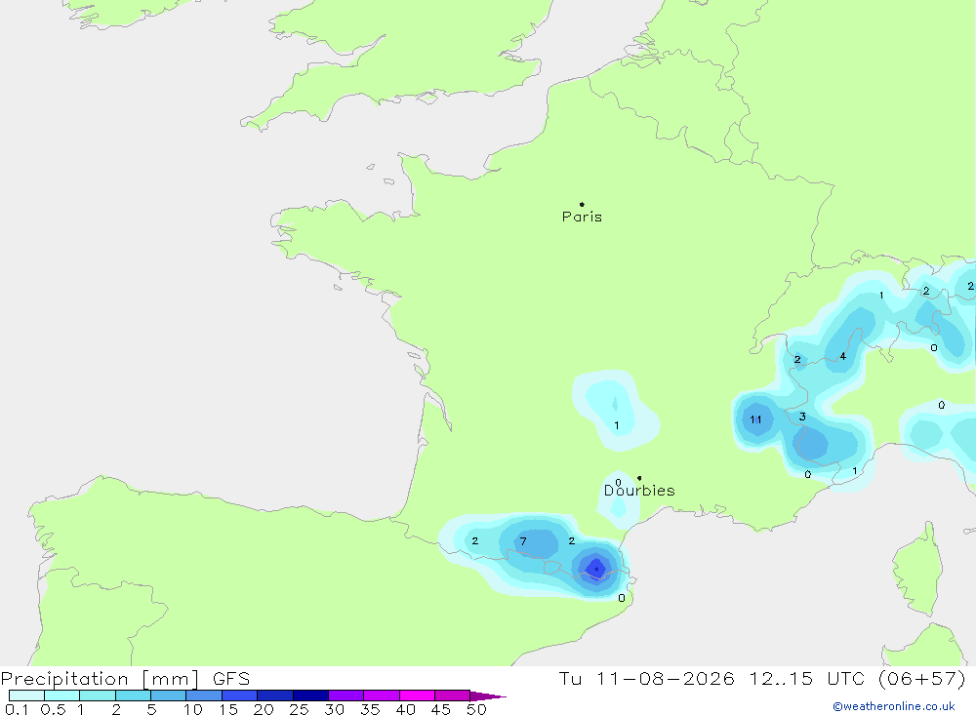Click the legend scale label 50
The height and width of the screenshot is (715, 976).
click(x=476, y=709)
